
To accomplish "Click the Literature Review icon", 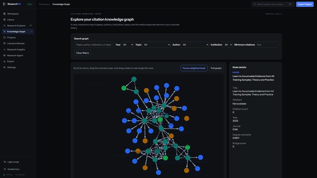I will coord(4,44).
